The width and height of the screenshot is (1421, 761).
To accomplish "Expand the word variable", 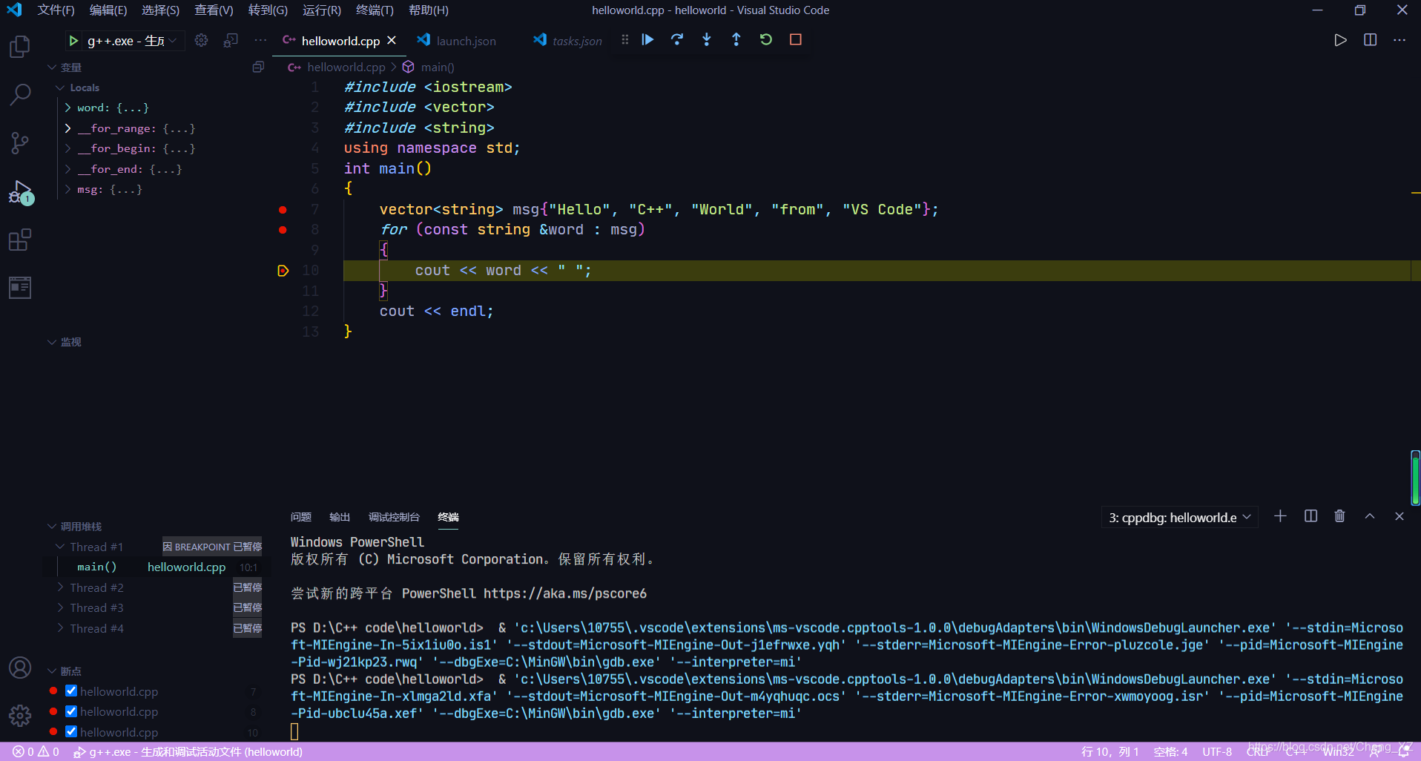I will point(68,108).
